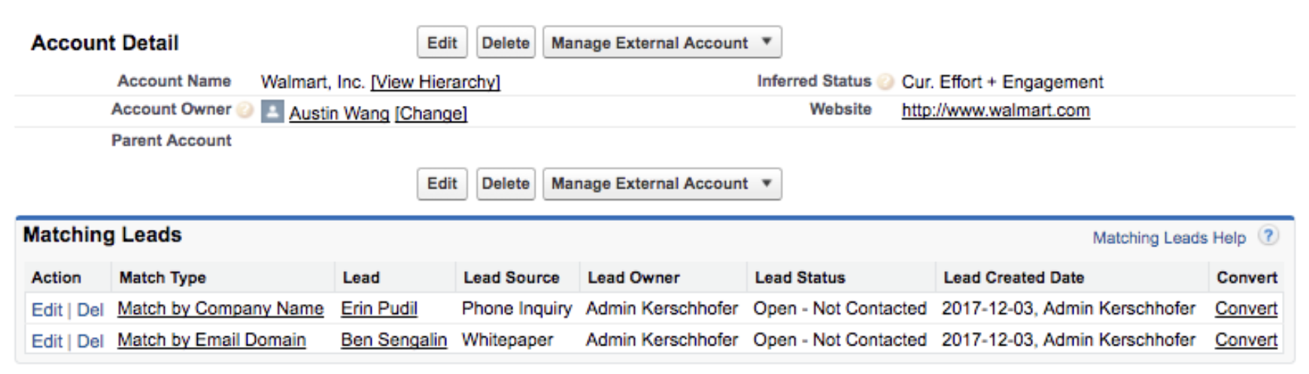This screenshot has width=1309, height=374.
Task: Click the Matching Leads help question-mark icon
Action: [x=1268, y=236]
